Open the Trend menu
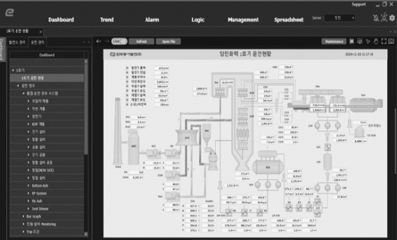This screenshot has width=397, height=240. pos(107,20)
